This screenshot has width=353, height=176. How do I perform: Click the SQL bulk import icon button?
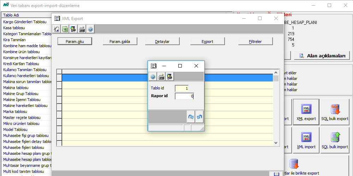click(x=335, y=140)
